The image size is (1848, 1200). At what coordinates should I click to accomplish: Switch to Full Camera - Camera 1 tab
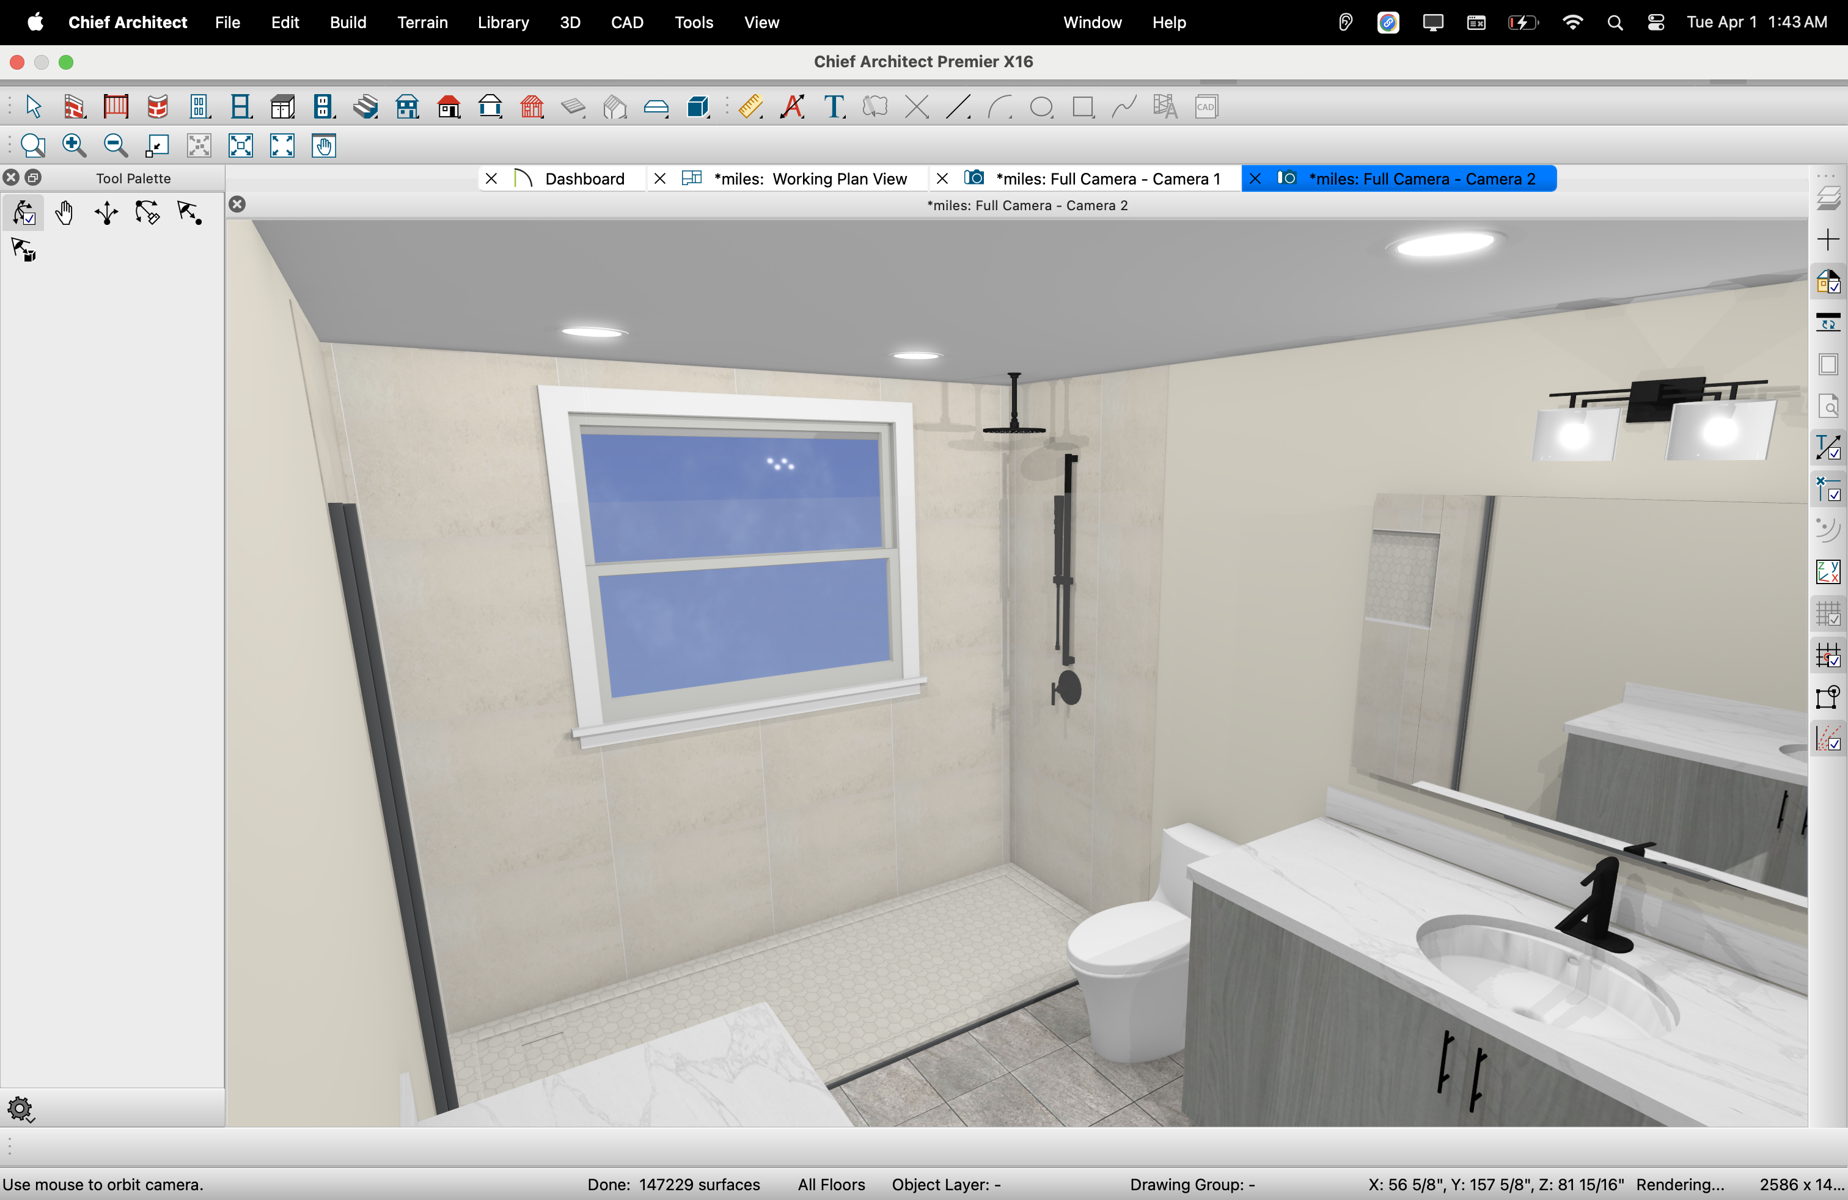pyautogui.click(x=1107, y=178)
